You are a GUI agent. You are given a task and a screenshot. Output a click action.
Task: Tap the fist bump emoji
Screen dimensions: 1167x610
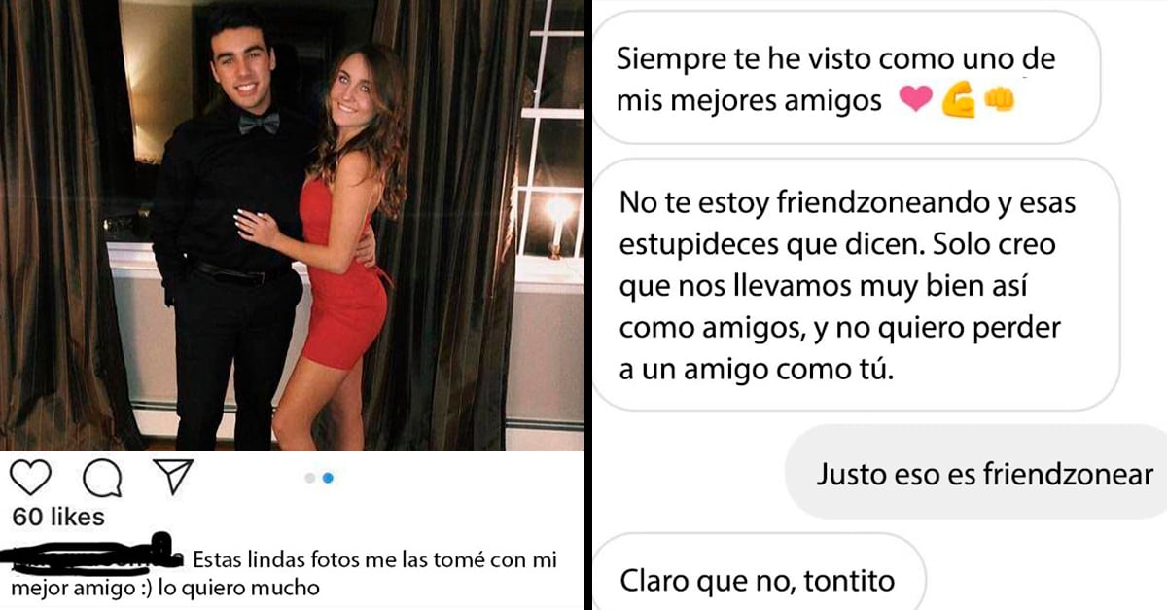(x=999, y=98)
